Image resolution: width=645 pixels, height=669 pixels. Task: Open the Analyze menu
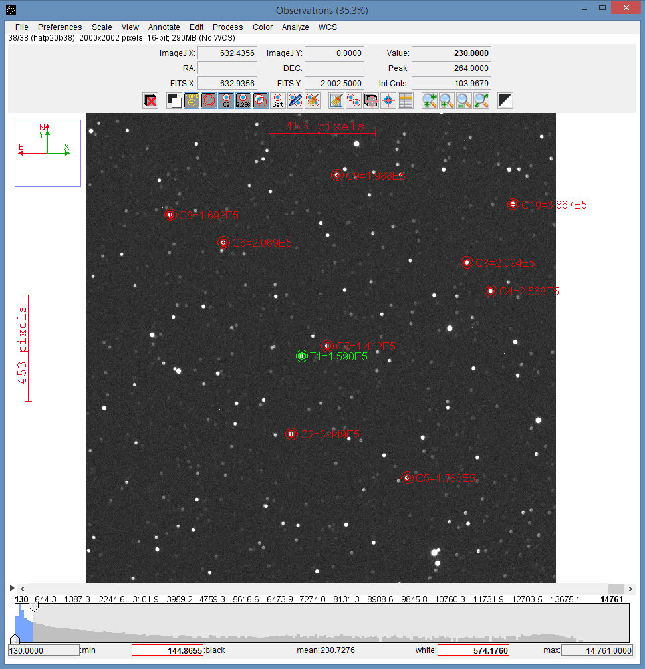pos(295,27)
